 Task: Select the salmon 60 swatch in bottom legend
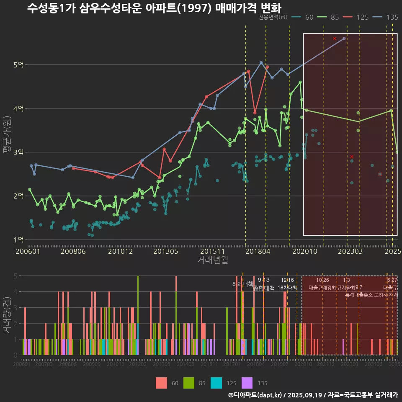click(x=161, y=383)
